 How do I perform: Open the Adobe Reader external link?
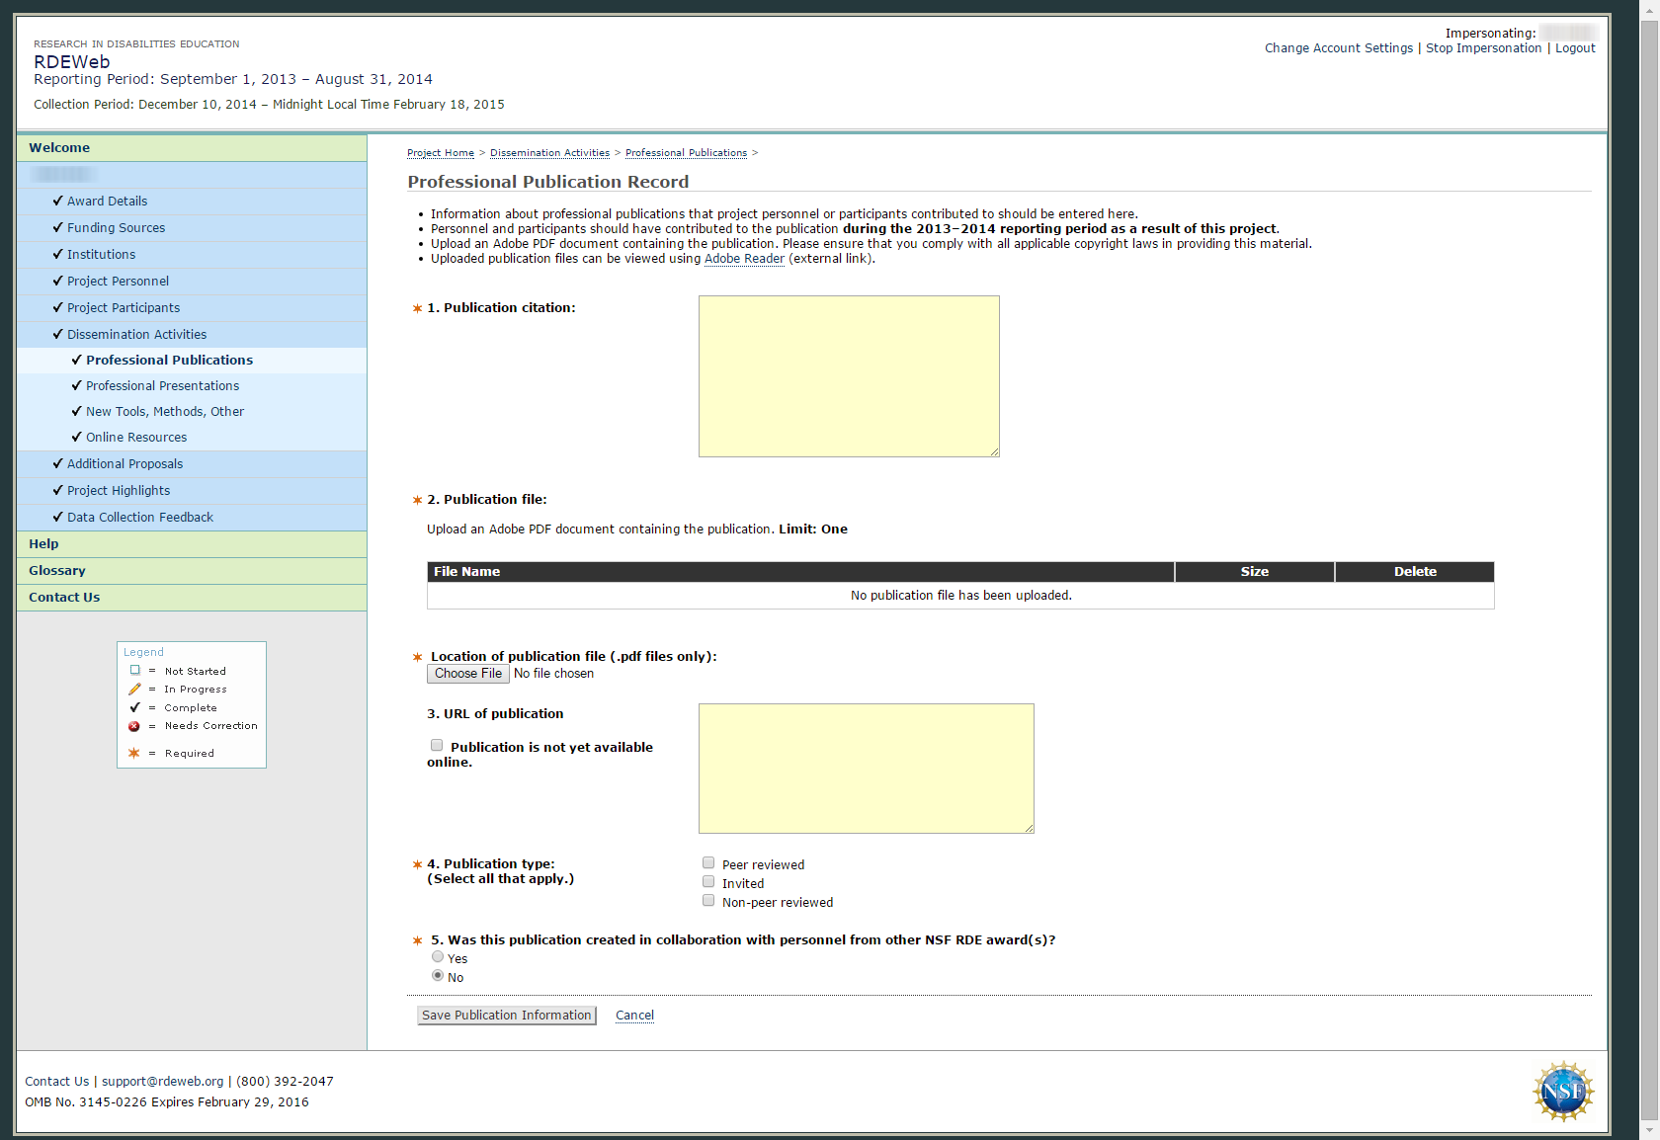coord(744,259)
